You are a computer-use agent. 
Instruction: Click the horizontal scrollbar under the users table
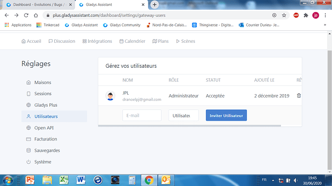click(190, 126)
